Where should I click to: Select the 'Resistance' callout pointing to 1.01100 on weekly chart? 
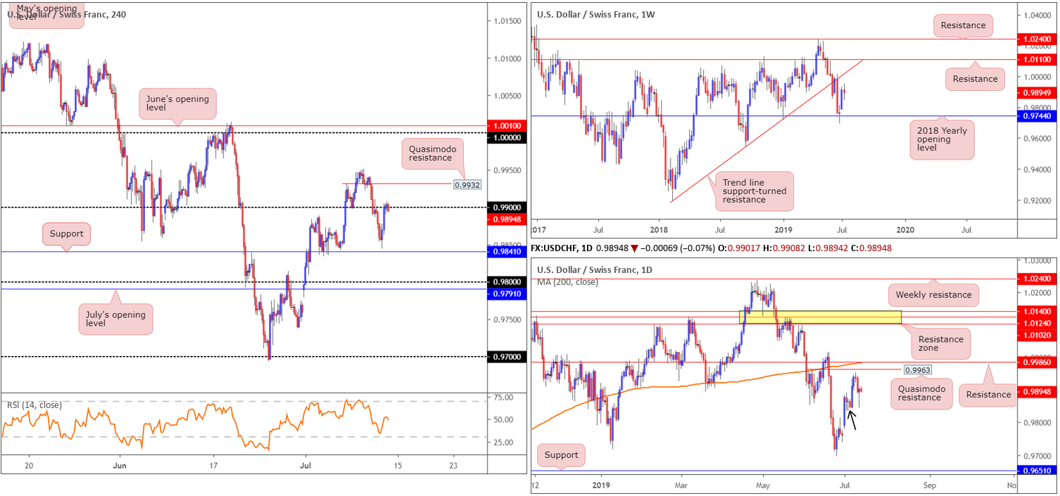coord(975,79)
